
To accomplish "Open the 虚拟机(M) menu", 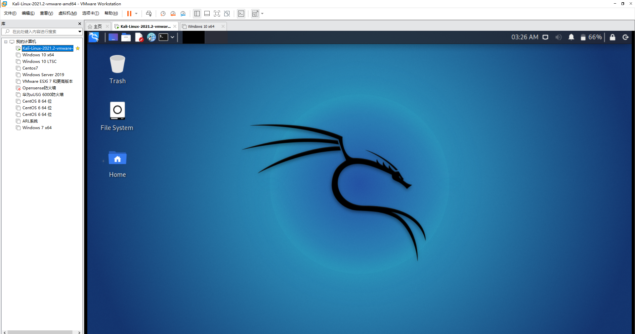I will coord(68,13).
